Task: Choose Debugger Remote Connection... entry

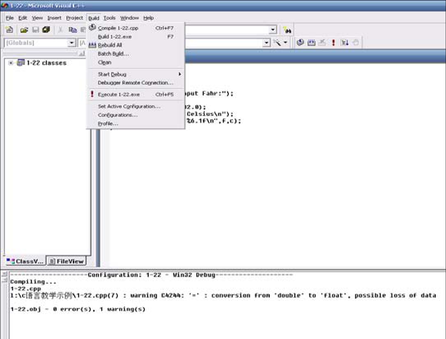Action: pyautogui.click(x=136, y=83)
